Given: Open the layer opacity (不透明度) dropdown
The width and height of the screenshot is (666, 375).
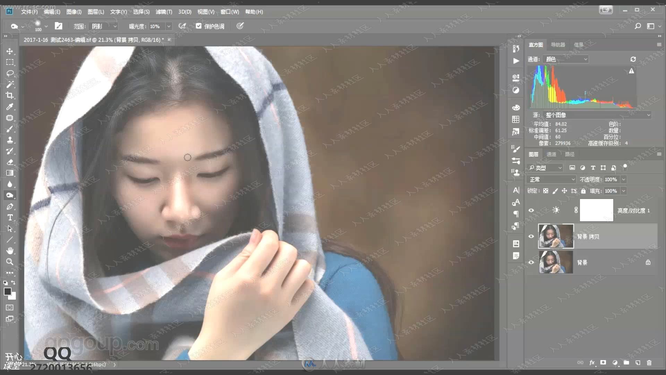Looking at the screenshot, I should tap(623, 180).
